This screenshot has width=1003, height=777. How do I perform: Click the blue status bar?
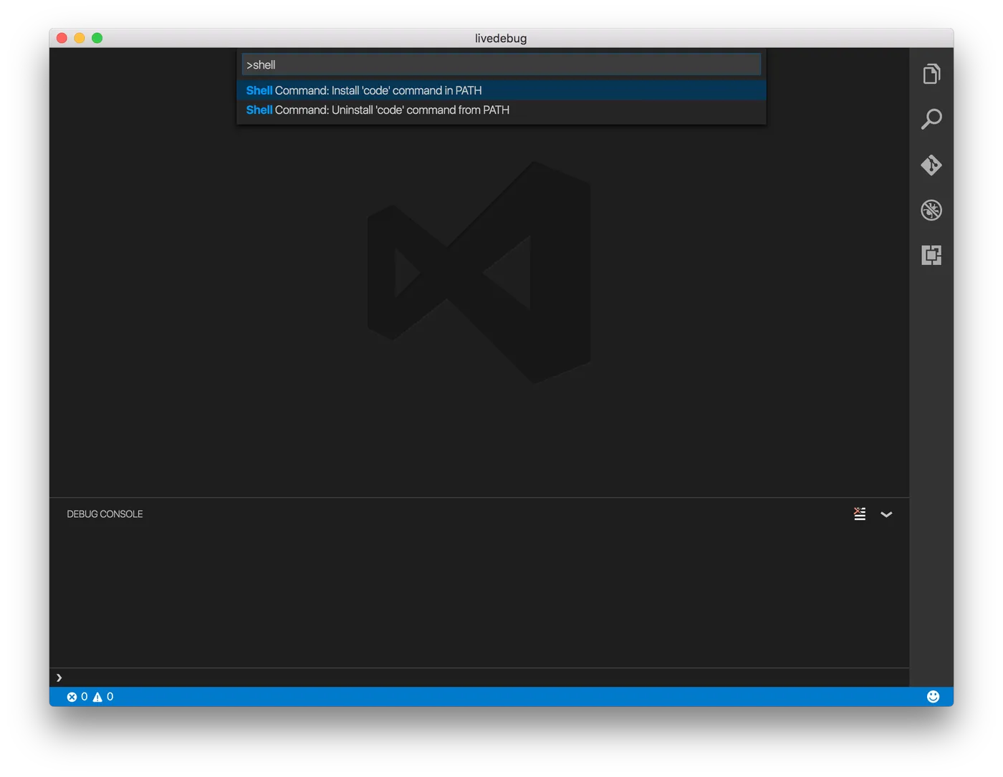pos(501,696)
